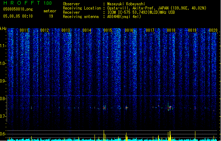The image size is (221, 141).
Task: Click the kHz axis unit label
Action: coord(3,29)
